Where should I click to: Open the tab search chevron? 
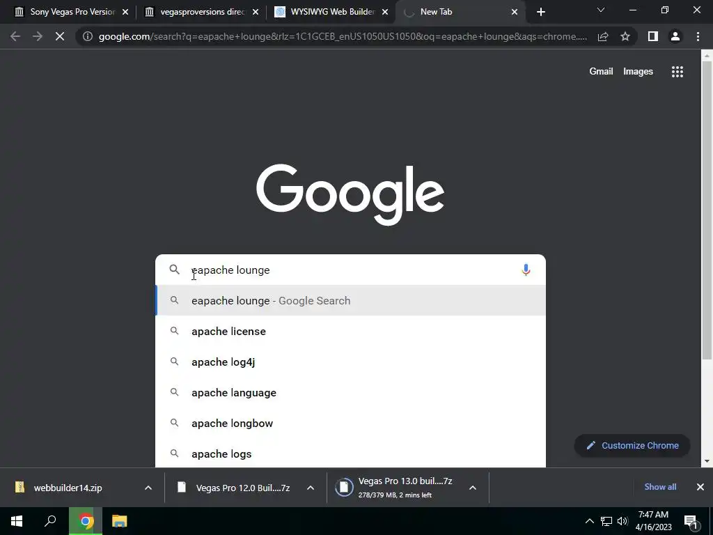tap(601, 10)
